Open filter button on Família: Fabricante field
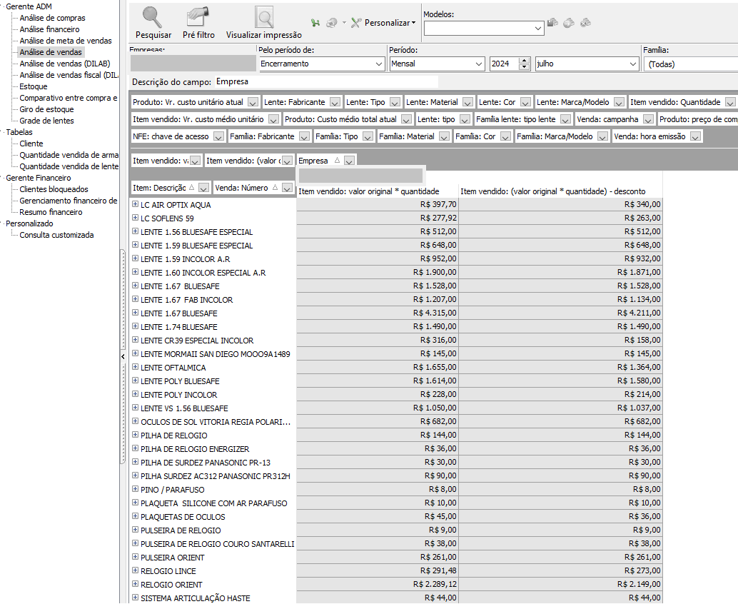The width and height of the screenshot is (738, 604). pyautogui.click(x=304, y=136)
